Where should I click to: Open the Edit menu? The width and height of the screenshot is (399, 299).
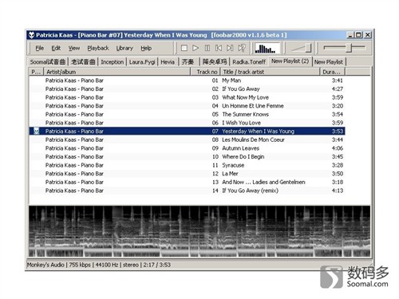point(56,48)
